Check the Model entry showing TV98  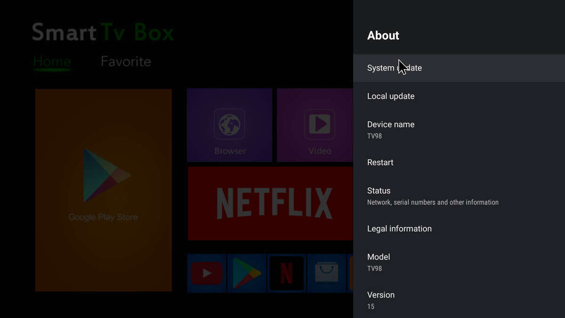(x=379, y=261)
